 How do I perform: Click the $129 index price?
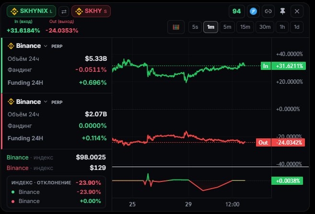[98, 168]
